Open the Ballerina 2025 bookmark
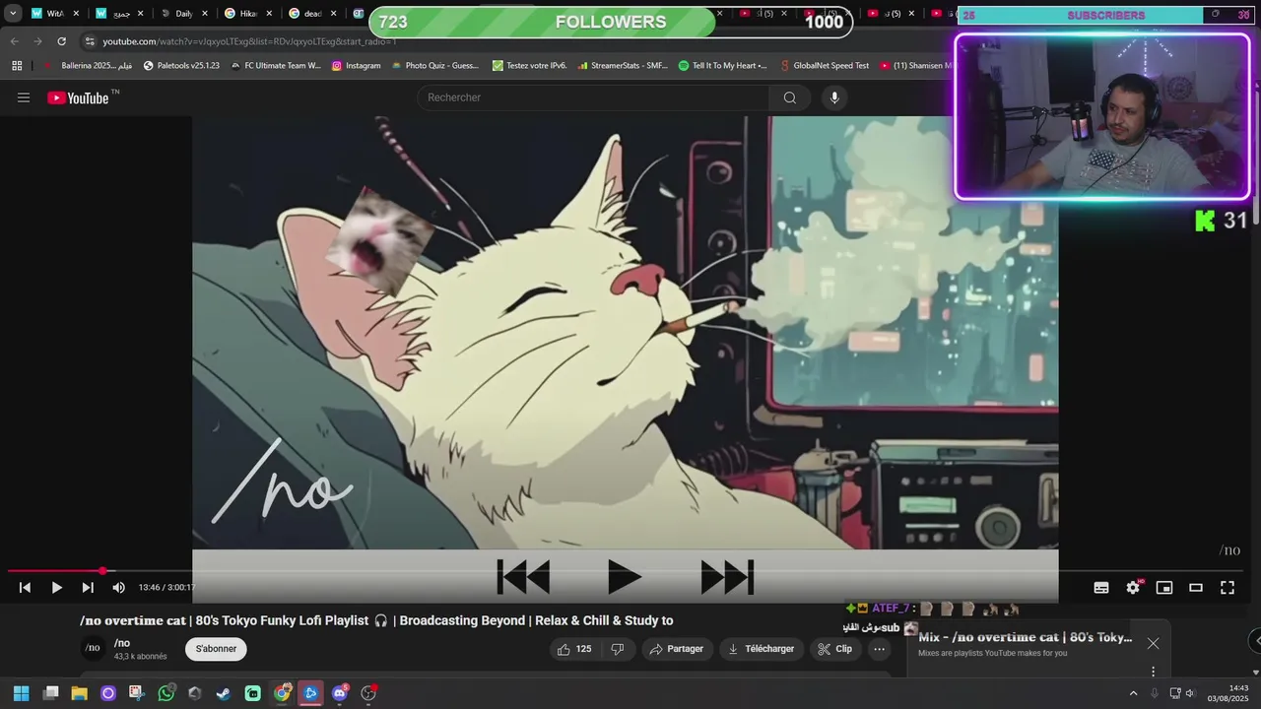The width and height of the screenshot is (1261, 709). (x=88, y=66)
